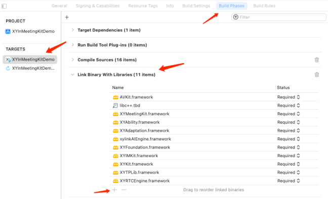Viewport: 328px width, 199px height.
Task: Click the AVKit.framework toolbox icon
Action: [115, 97]
